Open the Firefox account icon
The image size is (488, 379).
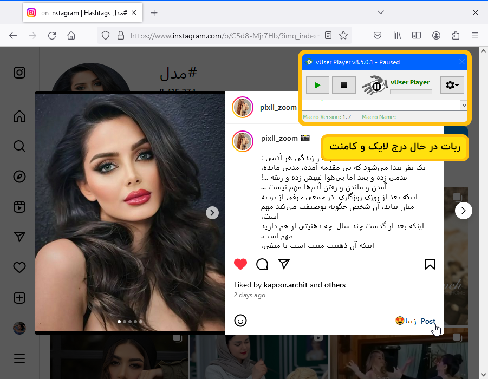(436, 36)
